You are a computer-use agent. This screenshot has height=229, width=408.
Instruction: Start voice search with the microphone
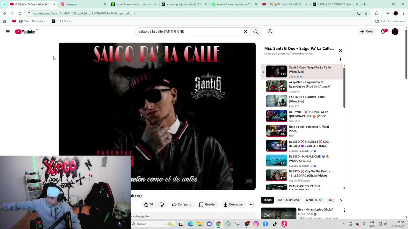pos(270,31)
